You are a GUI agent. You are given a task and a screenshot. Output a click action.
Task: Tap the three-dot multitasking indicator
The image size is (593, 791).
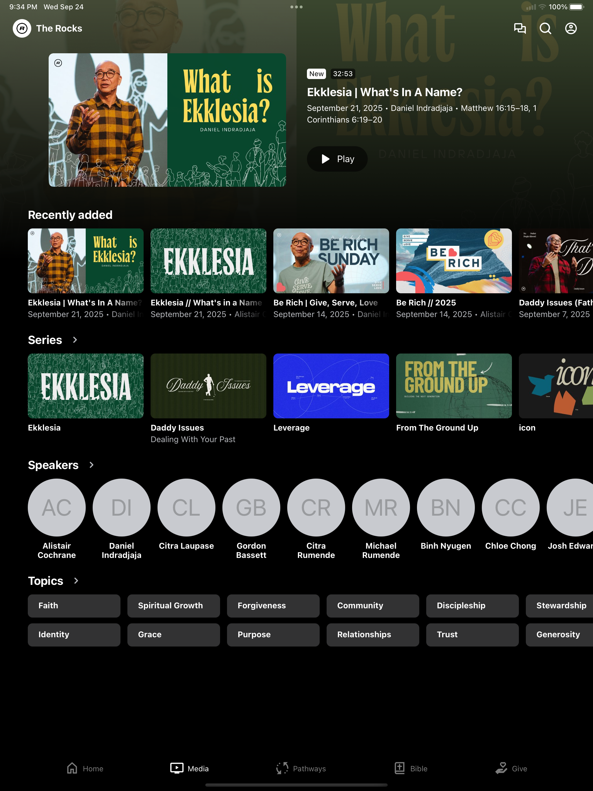pos(296,7)
